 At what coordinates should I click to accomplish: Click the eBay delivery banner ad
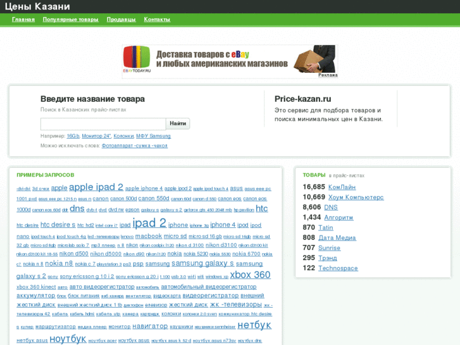(x=230, y=61)
